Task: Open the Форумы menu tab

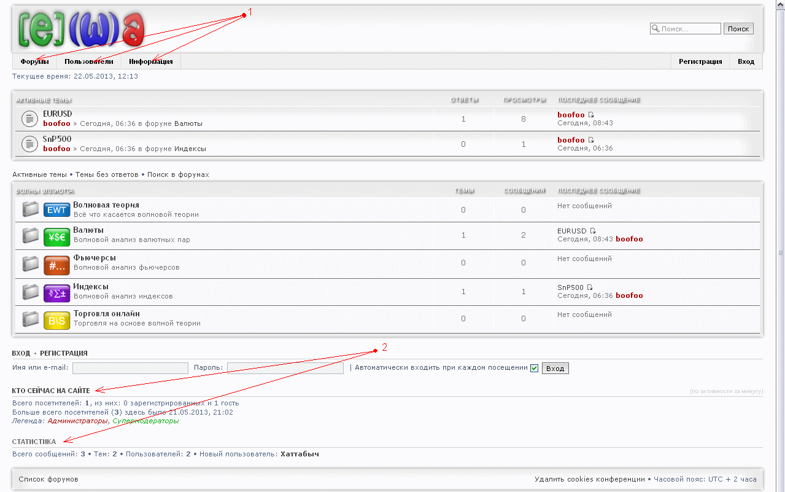Action: pyautogui.click(x=34, y=61)
